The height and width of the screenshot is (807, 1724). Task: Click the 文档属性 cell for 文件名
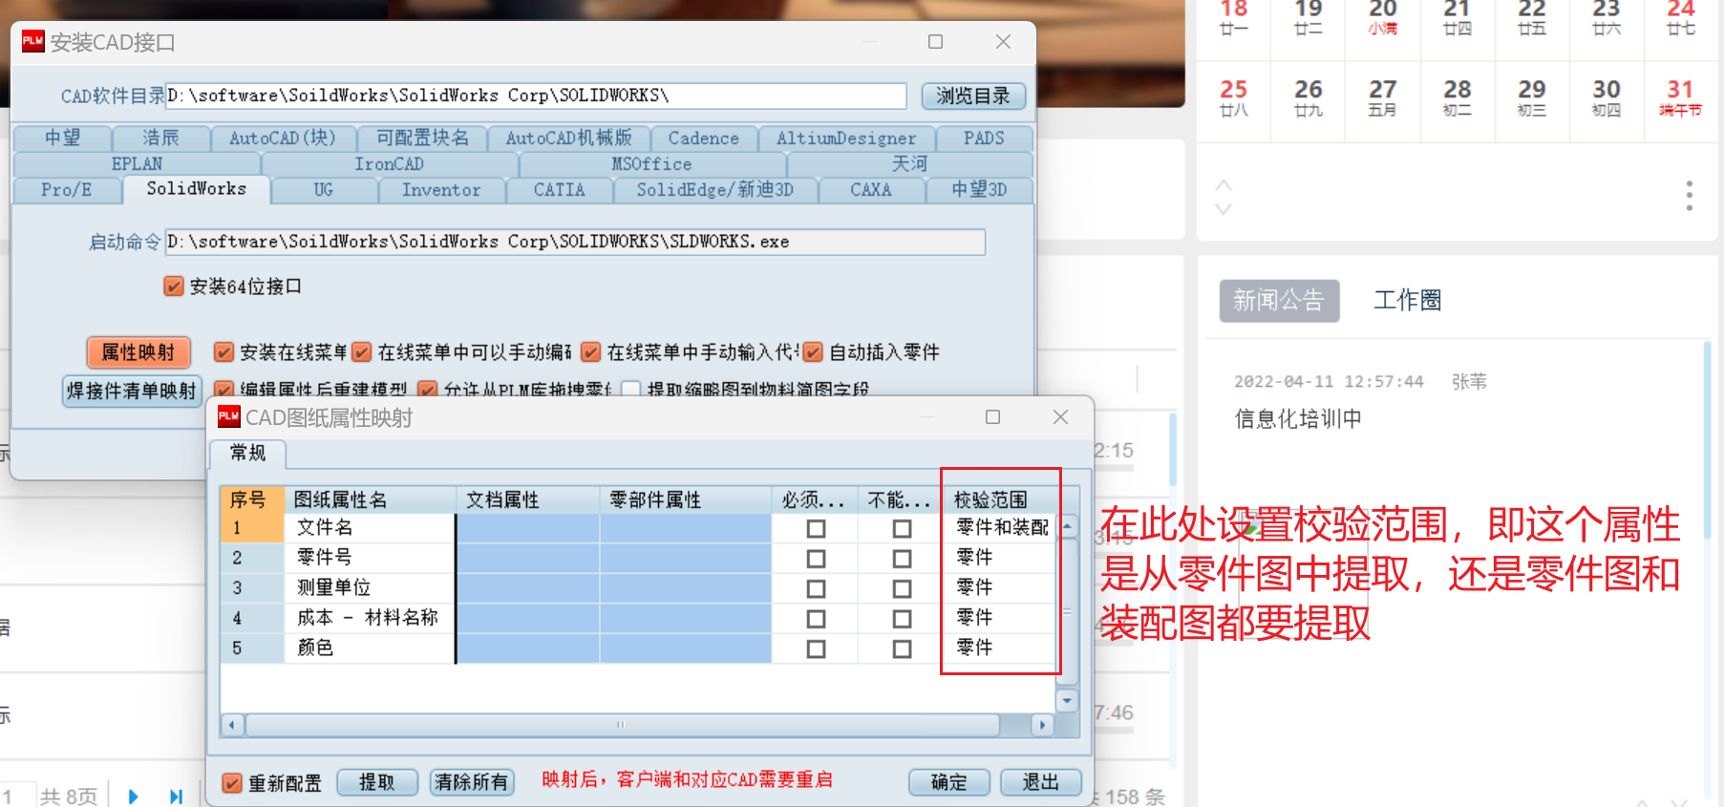528,527
